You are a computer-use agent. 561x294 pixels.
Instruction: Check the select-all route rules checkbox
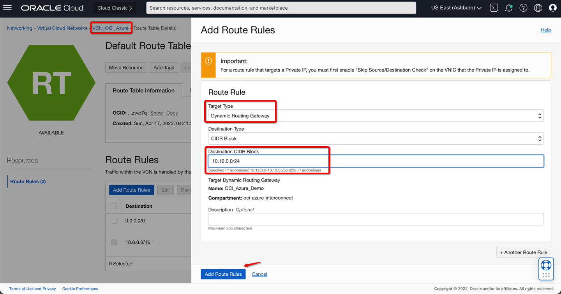[114, 206]
